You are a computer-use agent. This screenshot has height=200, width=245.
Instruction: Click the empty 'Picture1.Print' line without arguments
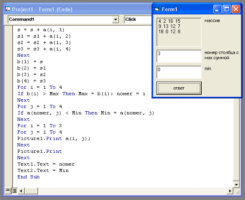[40, 151]
